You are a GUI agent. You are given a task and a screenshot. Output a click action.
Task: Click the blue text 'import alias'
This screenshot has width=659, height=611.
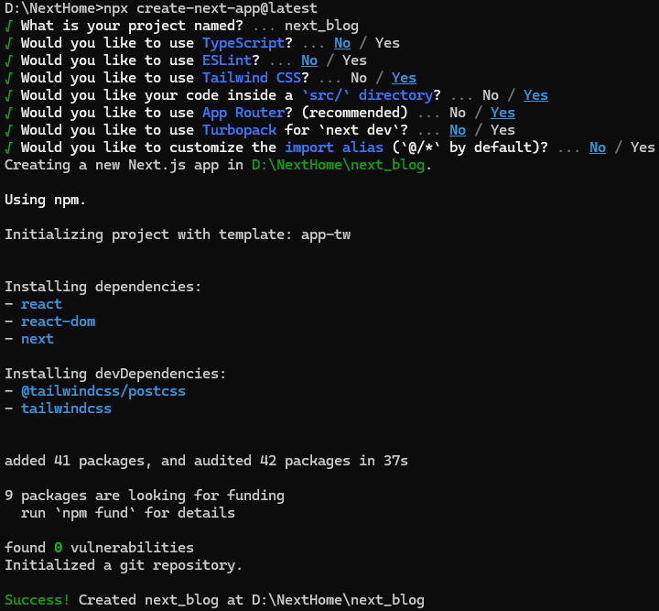pos(334,147)
